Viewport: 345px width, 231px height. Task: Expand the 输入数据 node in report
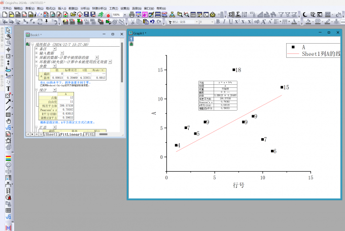click(37, 53)
